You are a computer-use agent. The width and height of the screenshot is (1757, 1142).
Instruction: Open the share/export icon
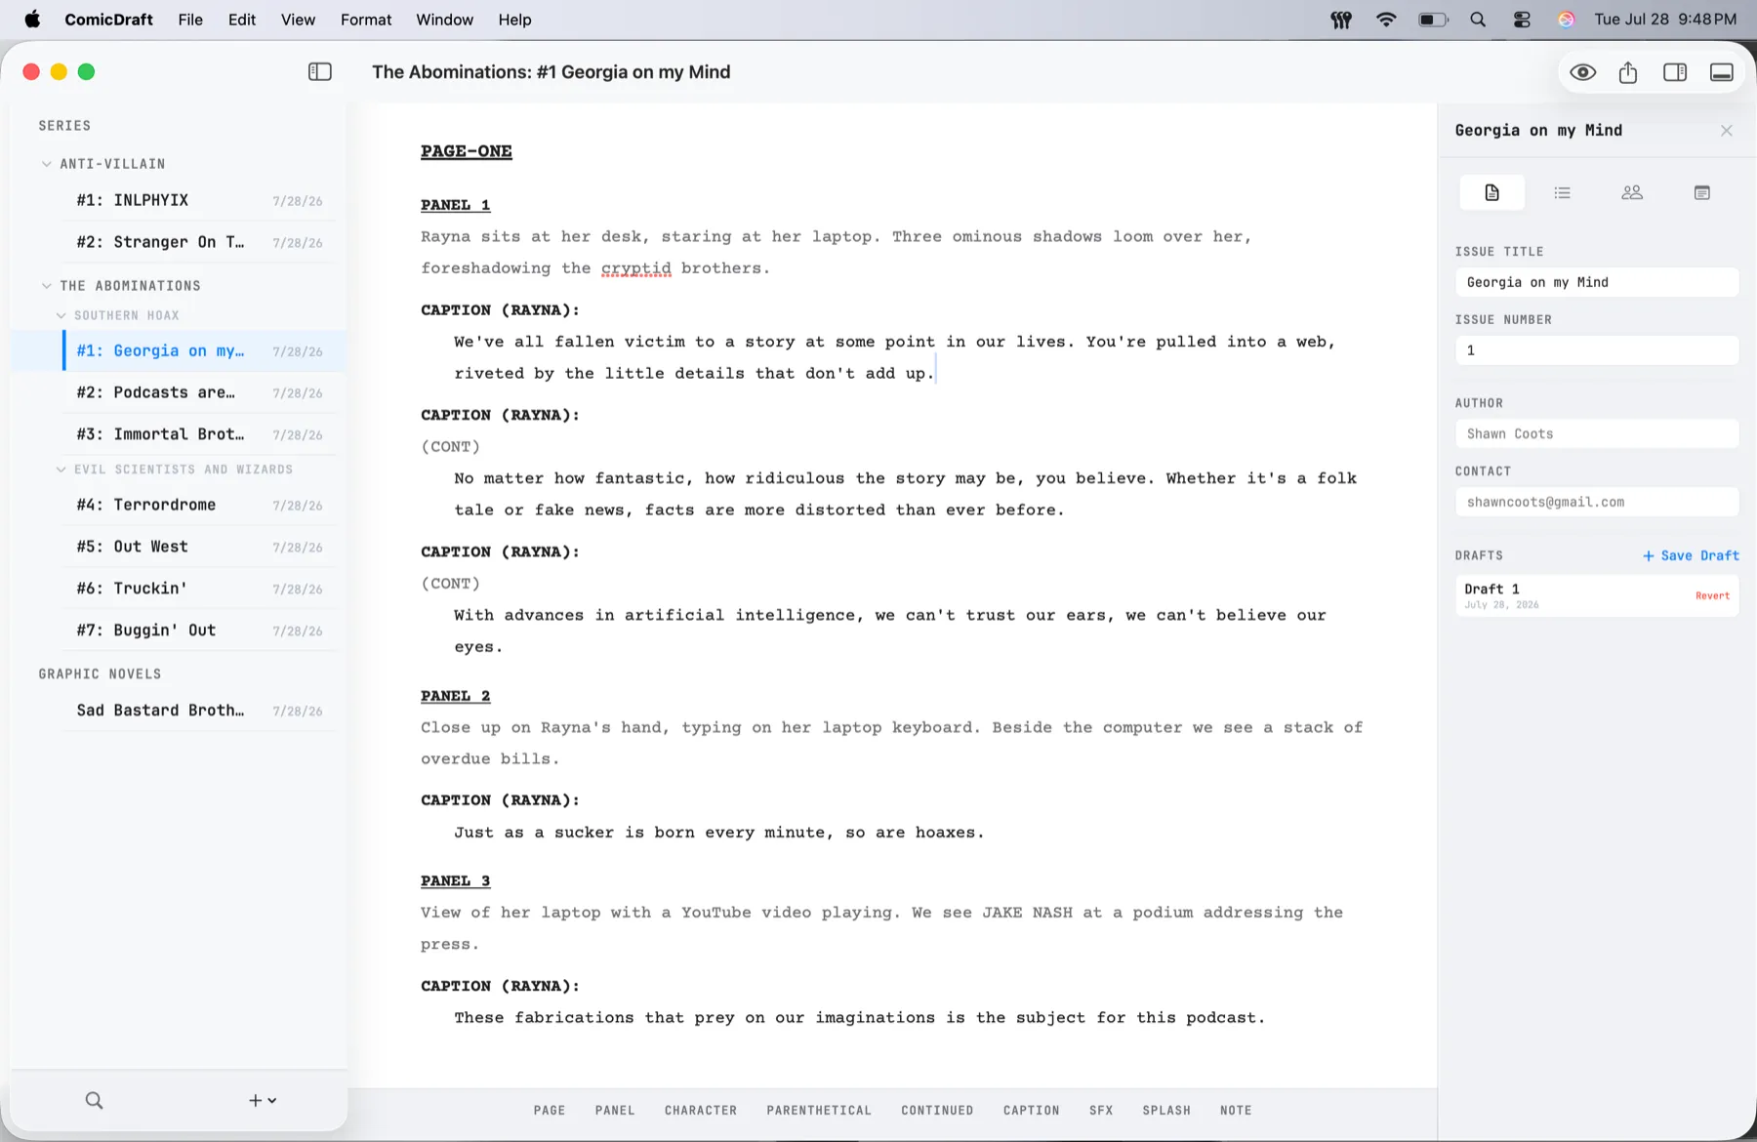point(1628,72)
